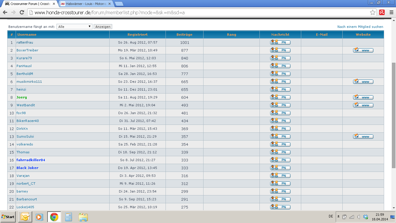Expand the 'Alle' username letter dropdown

click(x=75, y=27)
